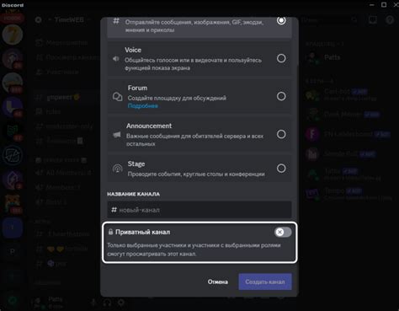399x311 pixels.
Task: Open the round outlined checkmark server icon
Action: coord(13,155)
